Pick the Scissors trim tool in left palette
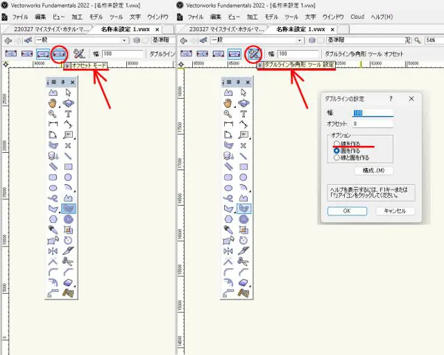 click(x=69, y=261)
